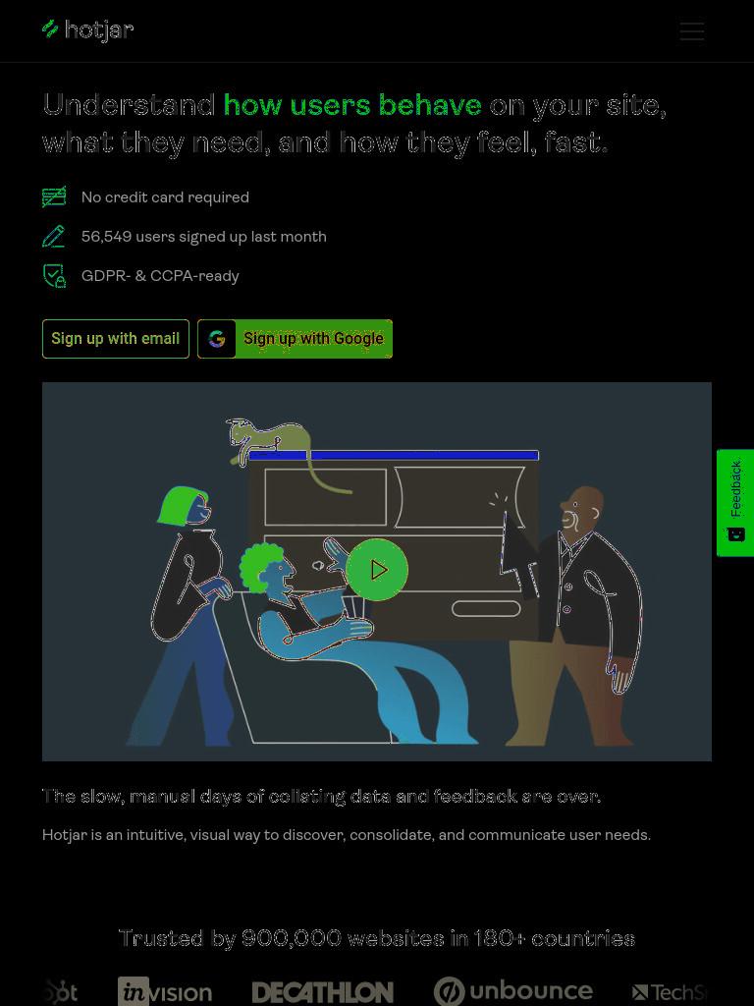Click the TechSmith logo

click(x=671, y=992)
